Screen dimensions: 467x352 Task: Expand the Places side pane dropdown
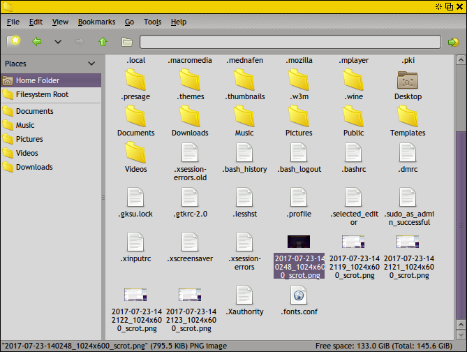click(91, 64)
